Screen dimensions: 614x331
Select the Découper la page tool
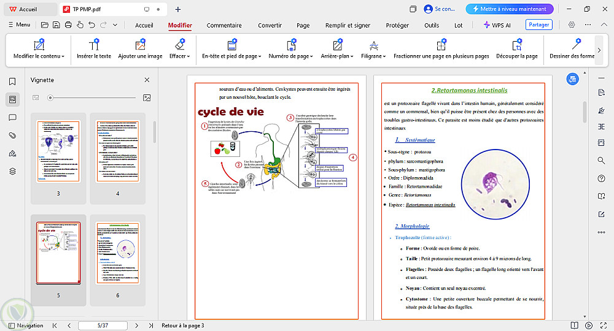pos(516,50)
